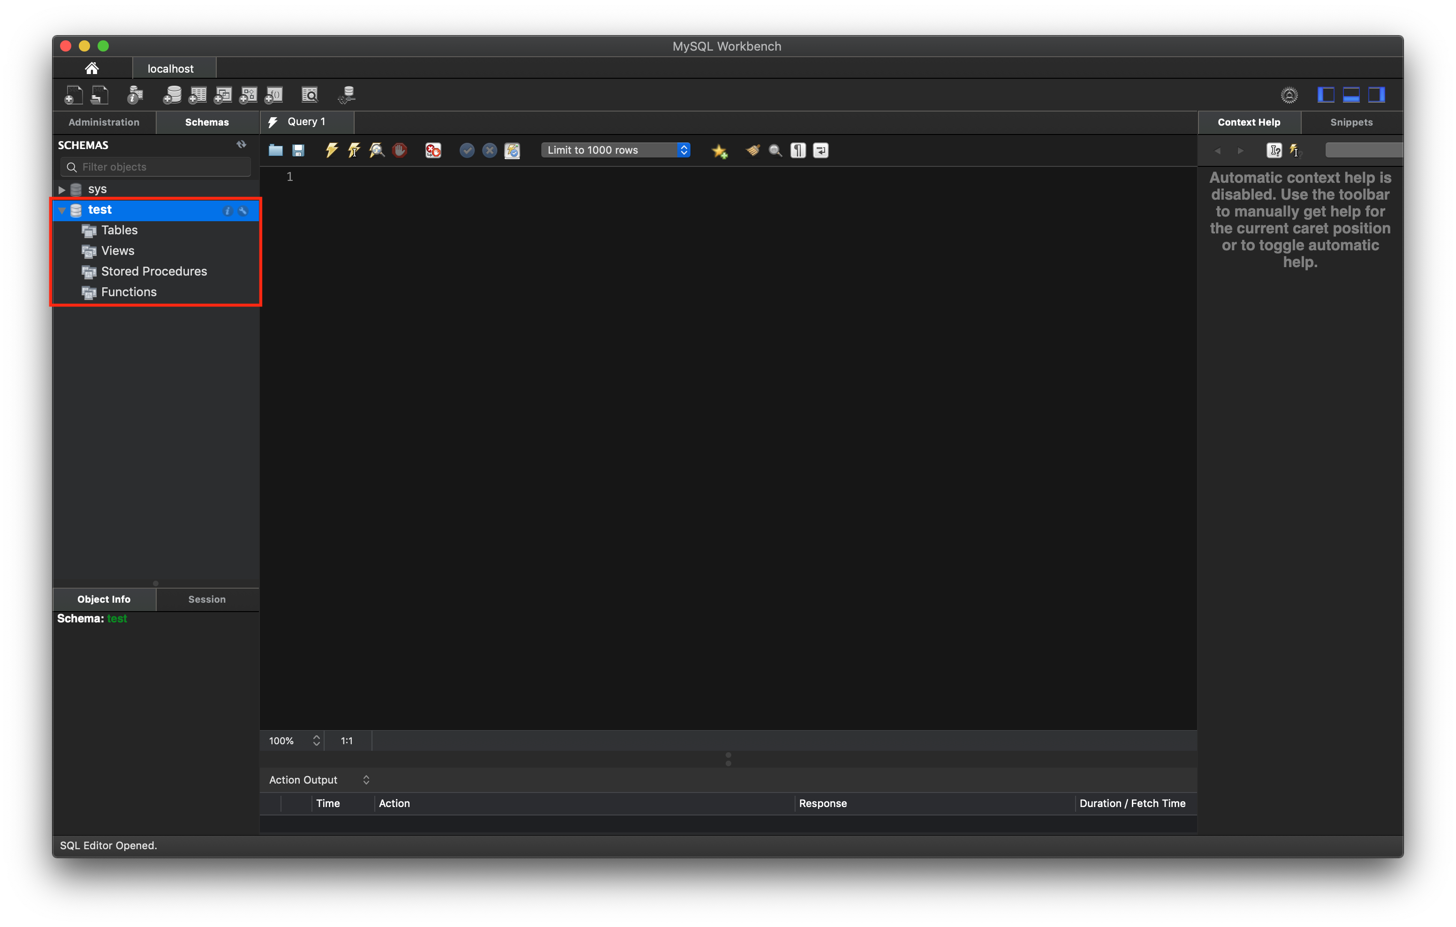Create a new schema icon
Viewport: 1456px width, 927px height.
point(172,95)
